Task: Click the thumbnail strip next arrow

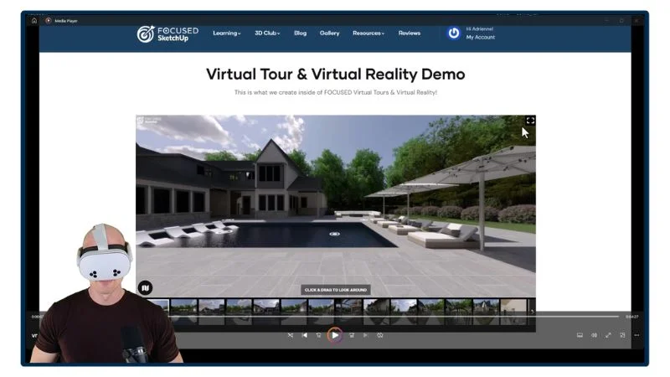Action: tap(532, 312)
